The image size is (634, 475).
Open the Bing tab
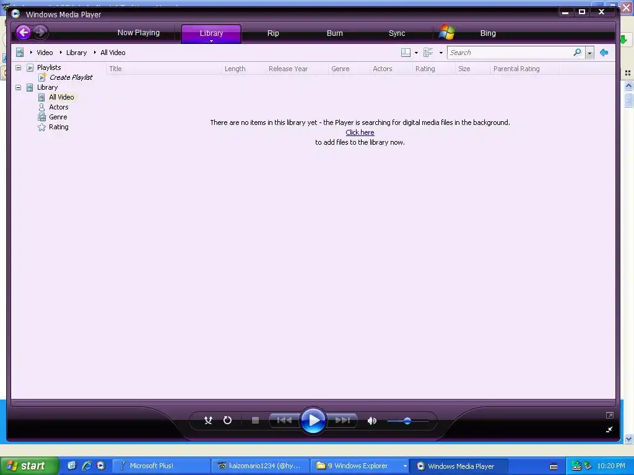point(488,33)
